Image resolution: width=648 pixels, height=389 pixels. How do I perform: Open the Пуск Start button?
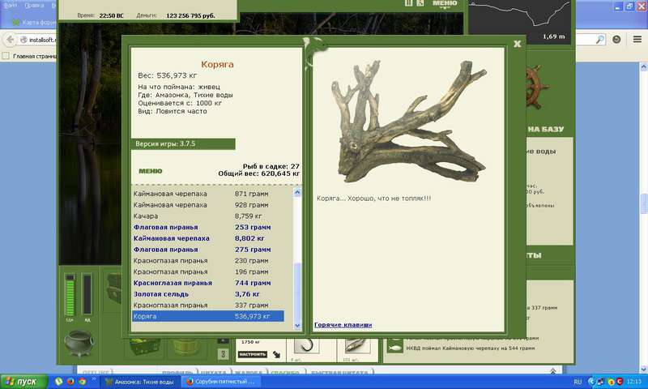point(23,382)
